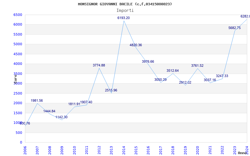Click the 2006 x-axis year label
The image size is (250, 156).
coord(25,150)
